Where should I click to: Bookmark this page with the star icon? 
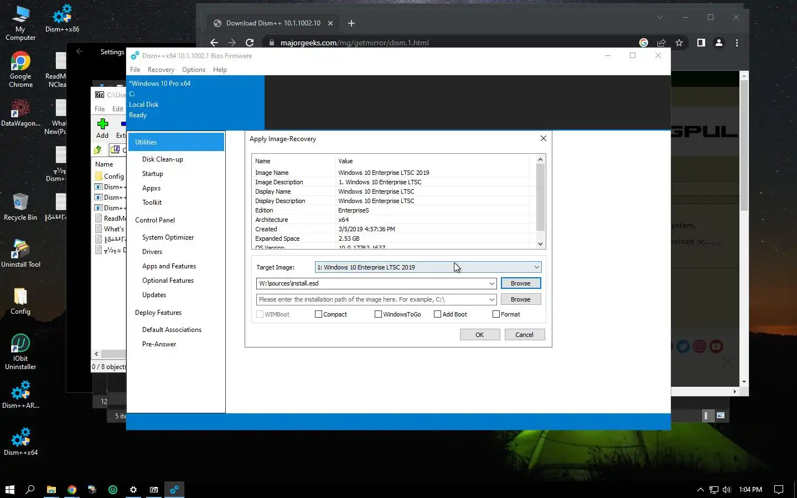tap(679, 43)
